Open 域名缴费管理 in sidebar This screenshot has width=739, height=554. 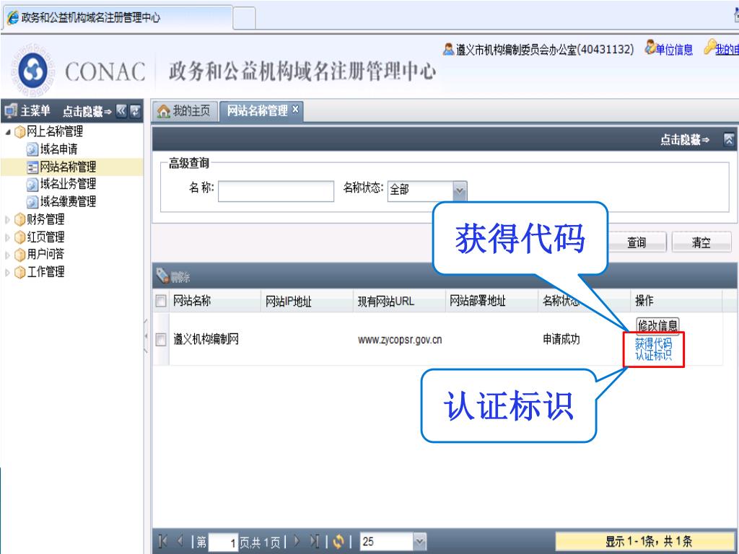click(x=68, y=202)
